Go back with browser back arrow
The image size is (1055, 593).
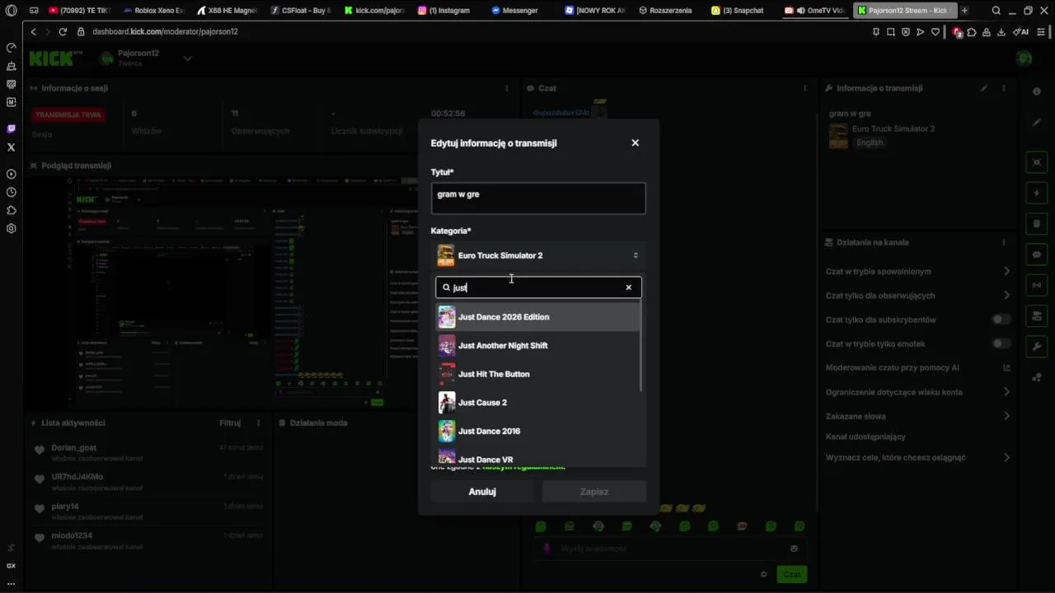click(x=33, y=31)
